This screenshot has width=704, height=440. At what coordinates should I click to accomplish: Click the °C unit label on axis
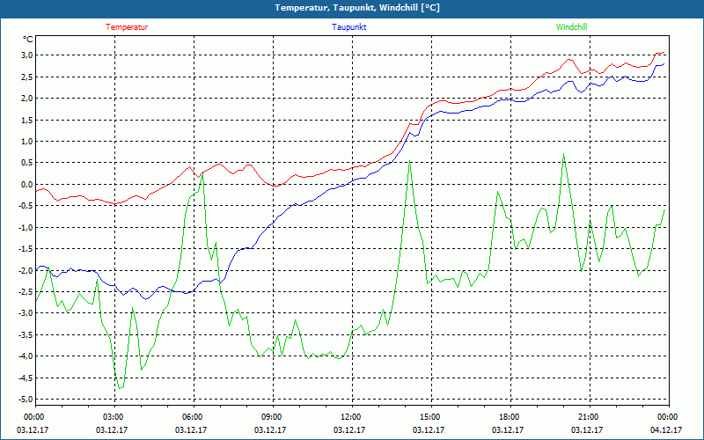pos(28,40)
